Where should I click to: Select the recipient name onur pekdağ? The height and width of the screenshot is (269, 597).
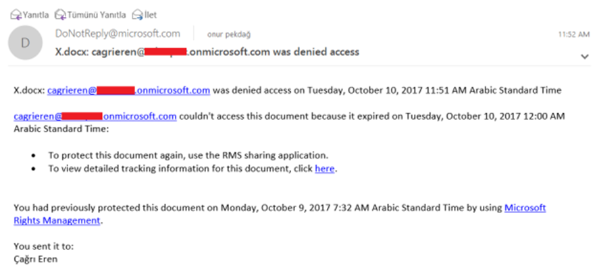point(229,34)
